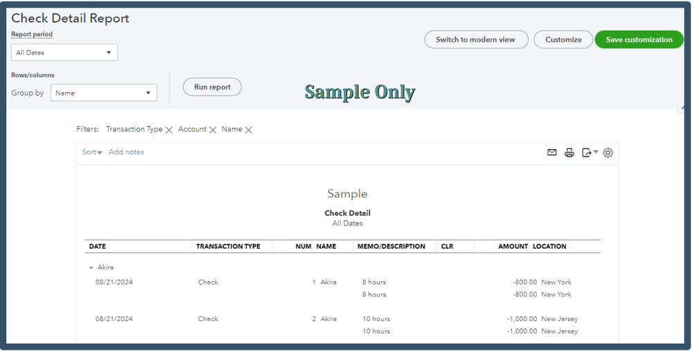Image resolution: width=692 pixels, height=351 pixels.
Task: Open the export report icon menu
Action: coord(589,152)
